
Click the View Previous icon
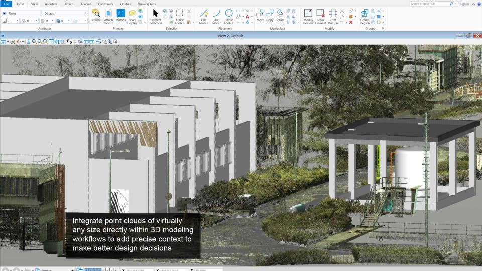click(x=86, y=42)
